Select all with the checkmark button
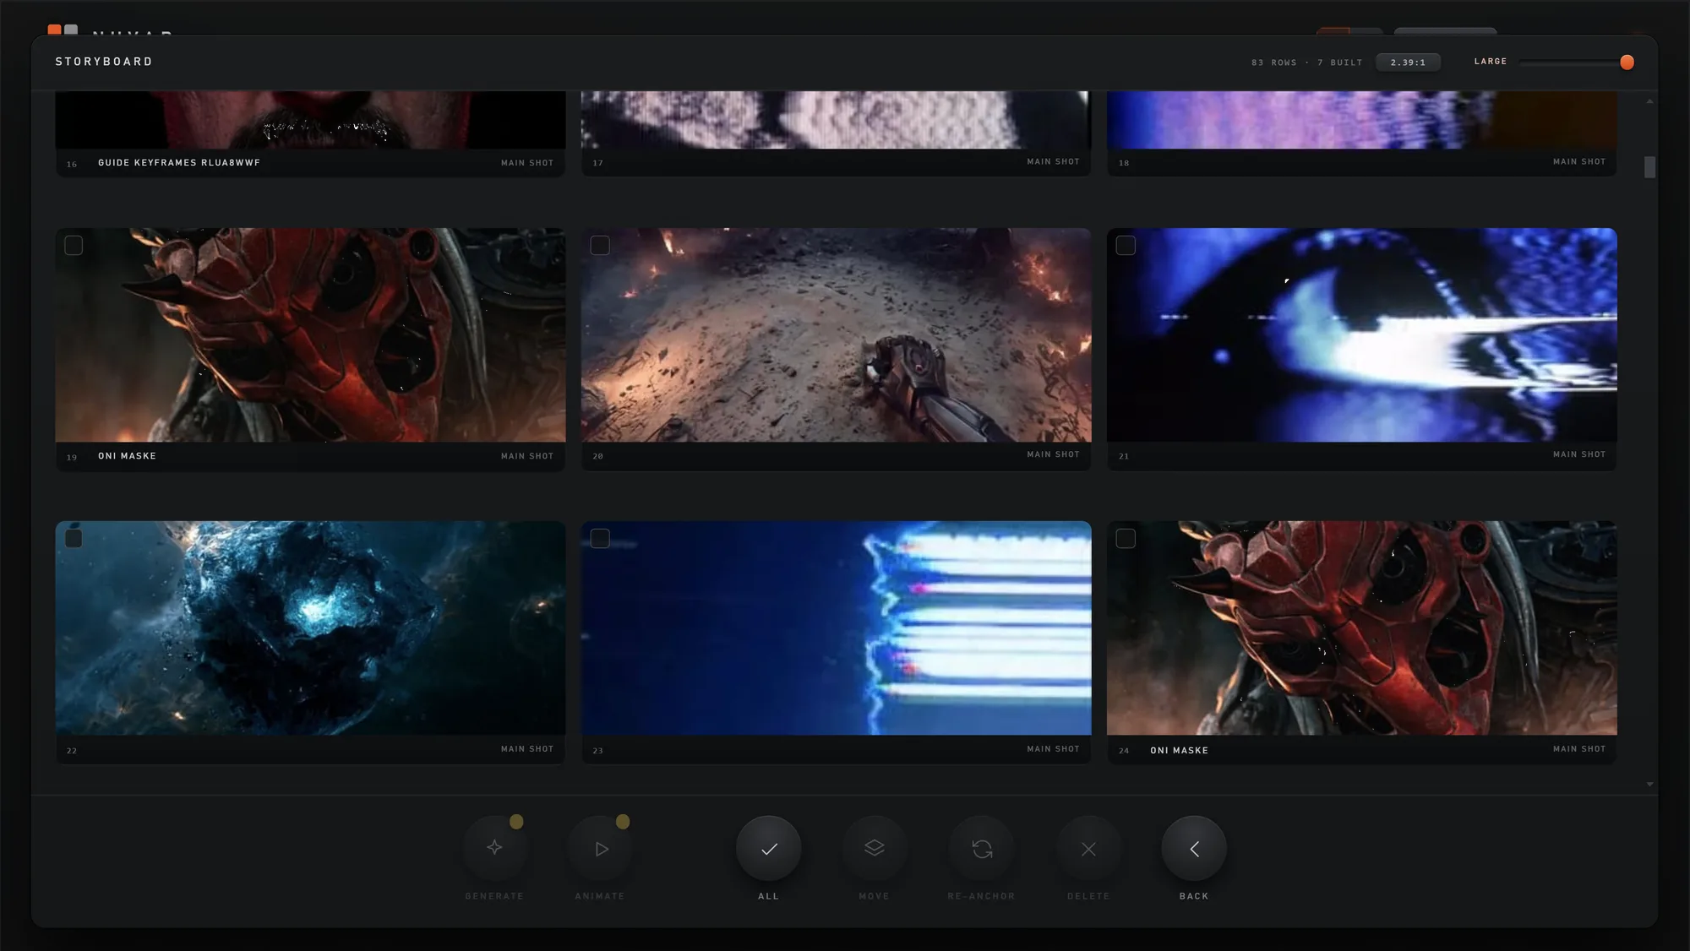Image resolution: width=1690 pixels, height=951 pixels. click(x=768, y=848)
